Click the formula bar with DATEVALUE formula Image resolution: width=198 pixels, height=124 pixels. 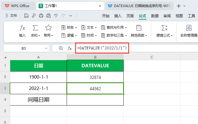click(137, 48)
